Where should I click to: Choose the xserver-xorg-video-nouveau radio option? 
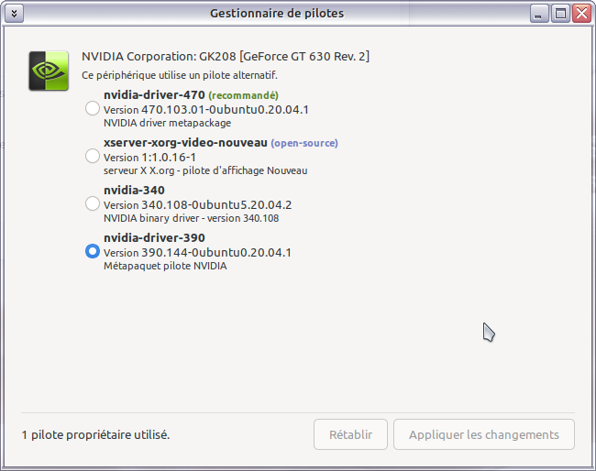pos(92,157)
